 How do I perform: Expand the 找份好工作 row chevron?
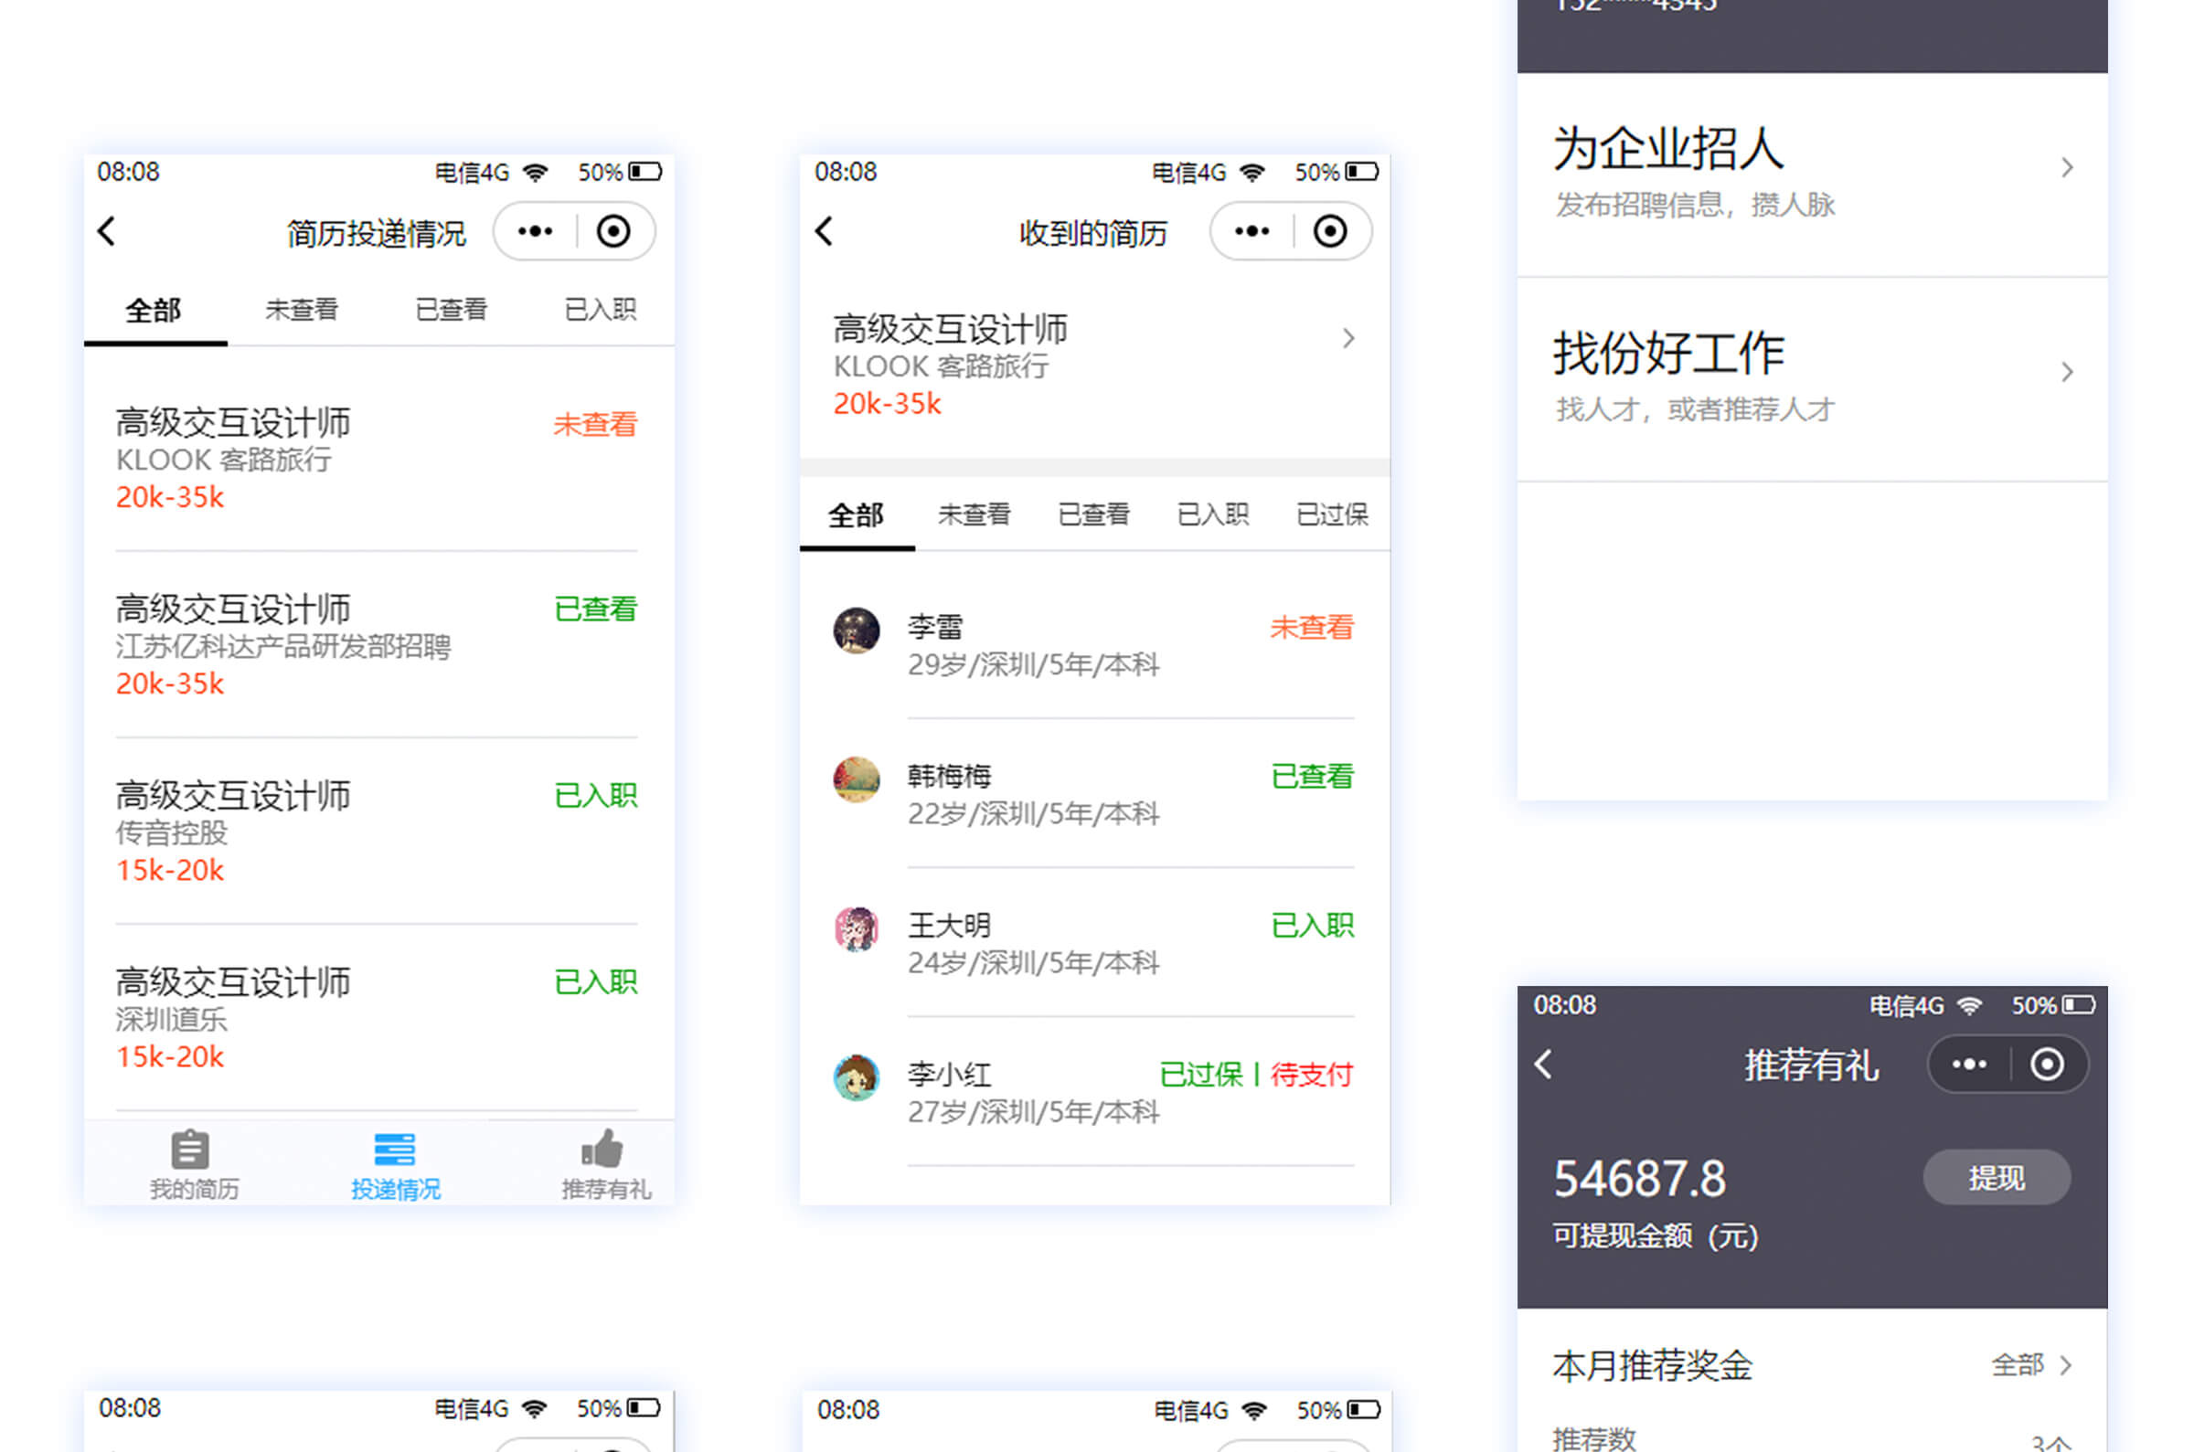2067,372
